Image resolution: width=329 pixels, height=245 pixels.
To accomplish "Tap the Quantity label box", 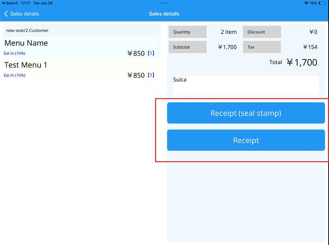I will pos(188,32).
